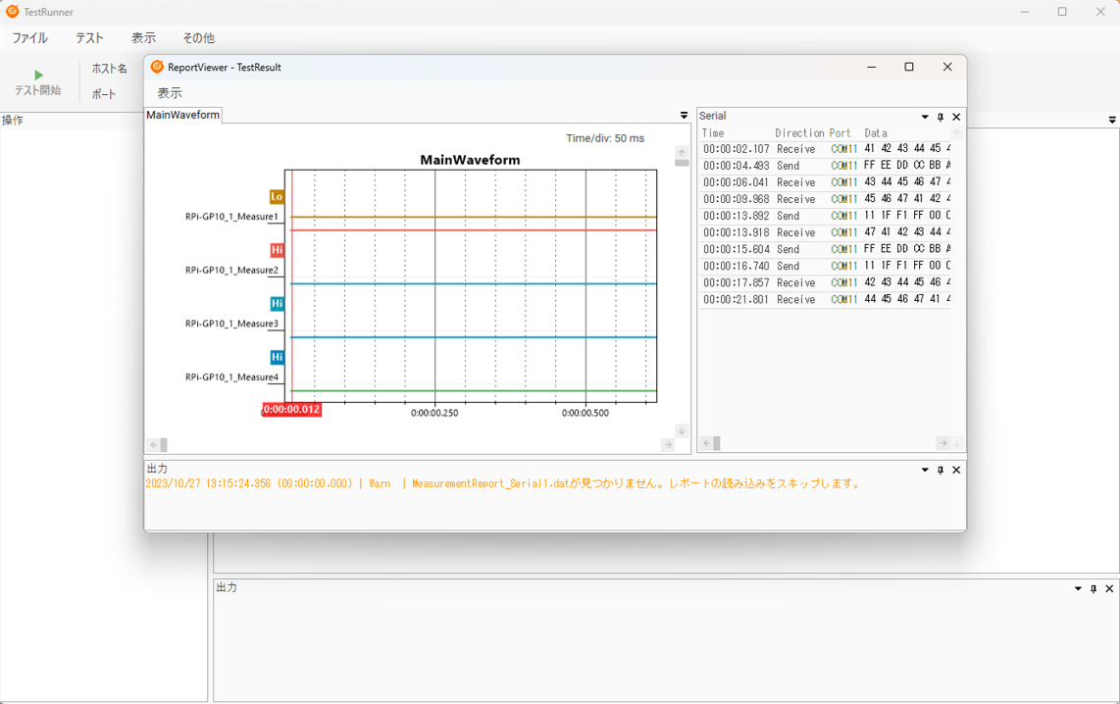
Task: Pin the bottom TestRunner 出力 panel
Action: point(1094,588)
